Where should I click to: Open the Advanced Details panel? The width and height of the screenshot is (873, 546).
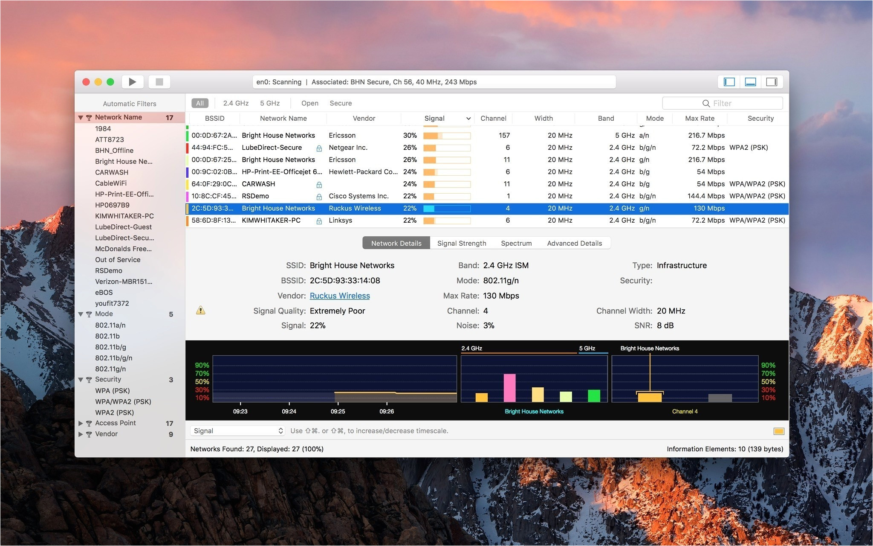tap(574, 243)
